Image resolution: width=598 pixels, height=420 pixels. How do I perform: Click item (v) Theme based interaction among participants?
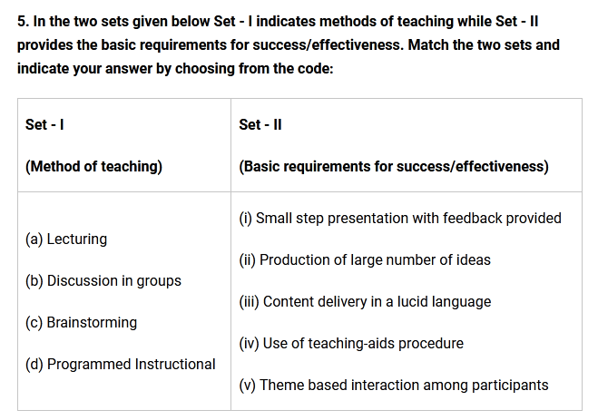(393, 386)
